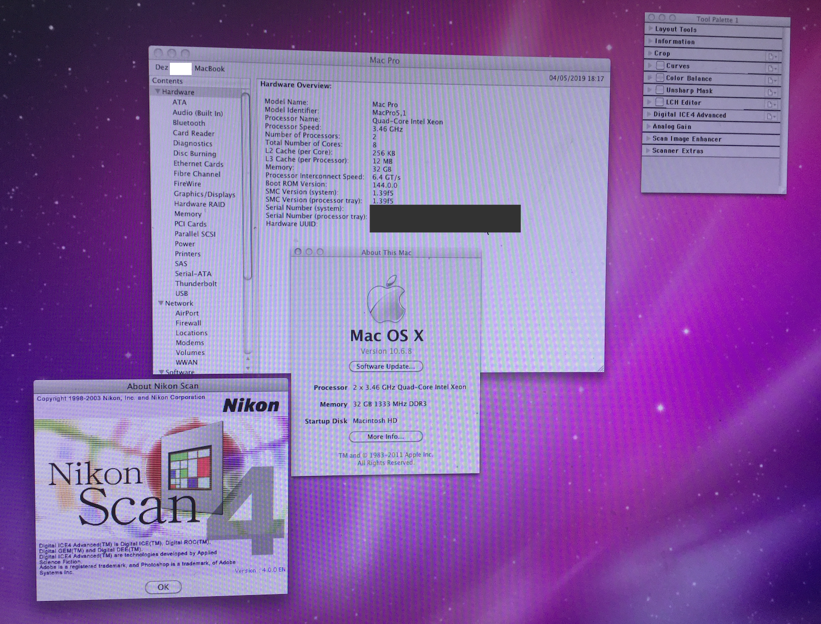Select Memory in Hardware list
Screen dimensions: 821x624
188,214
